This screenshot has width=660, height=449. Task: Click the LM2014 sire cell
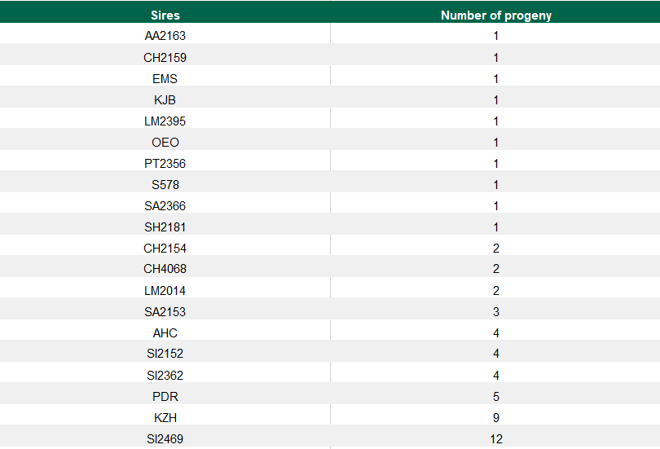[165, 291]
